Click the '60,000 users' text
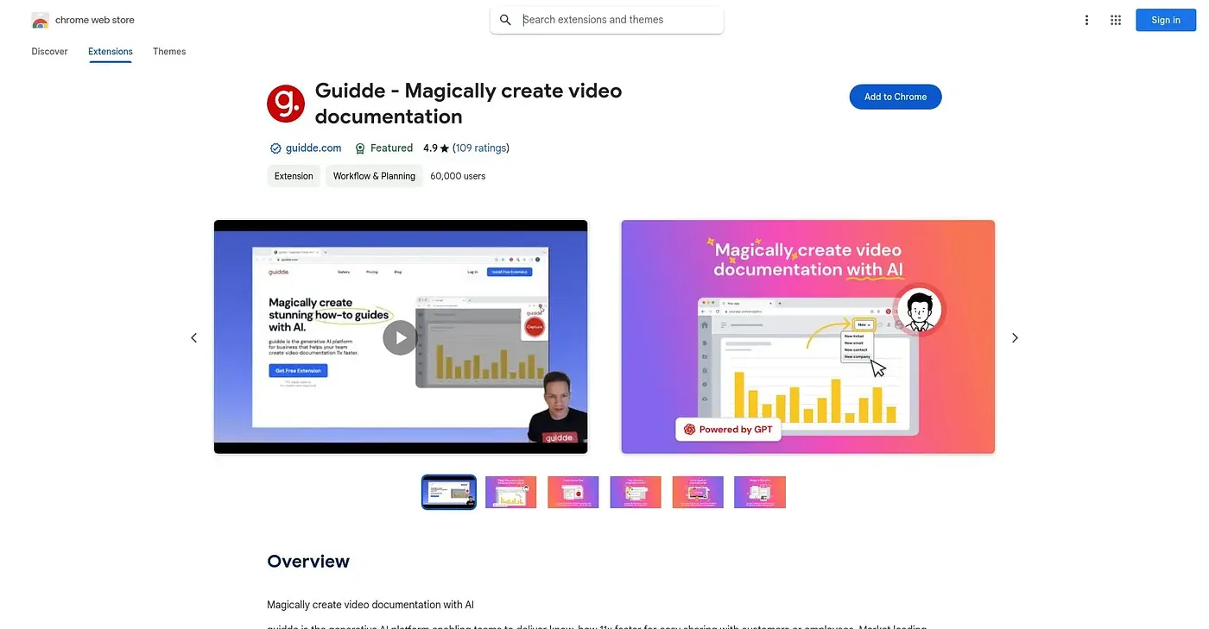The image size is (1209, 629). click(x=458, y=176)
